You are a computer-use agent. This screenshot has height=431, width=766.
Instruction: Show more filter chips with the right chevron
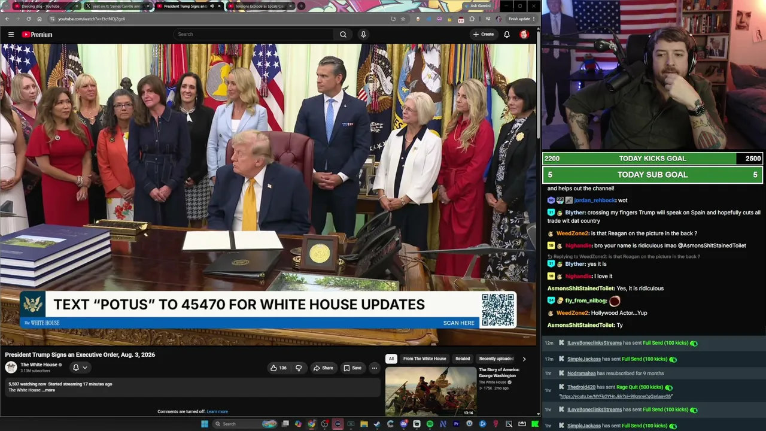[x=524, y=359]
